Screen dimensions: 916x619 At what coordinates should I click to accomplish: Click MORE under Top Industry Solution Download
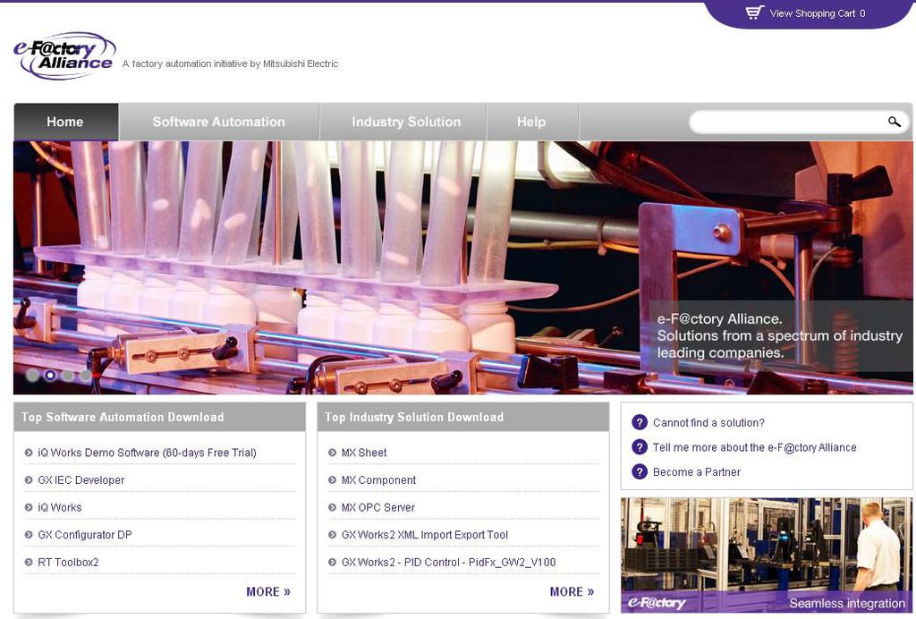coord(572,591)
